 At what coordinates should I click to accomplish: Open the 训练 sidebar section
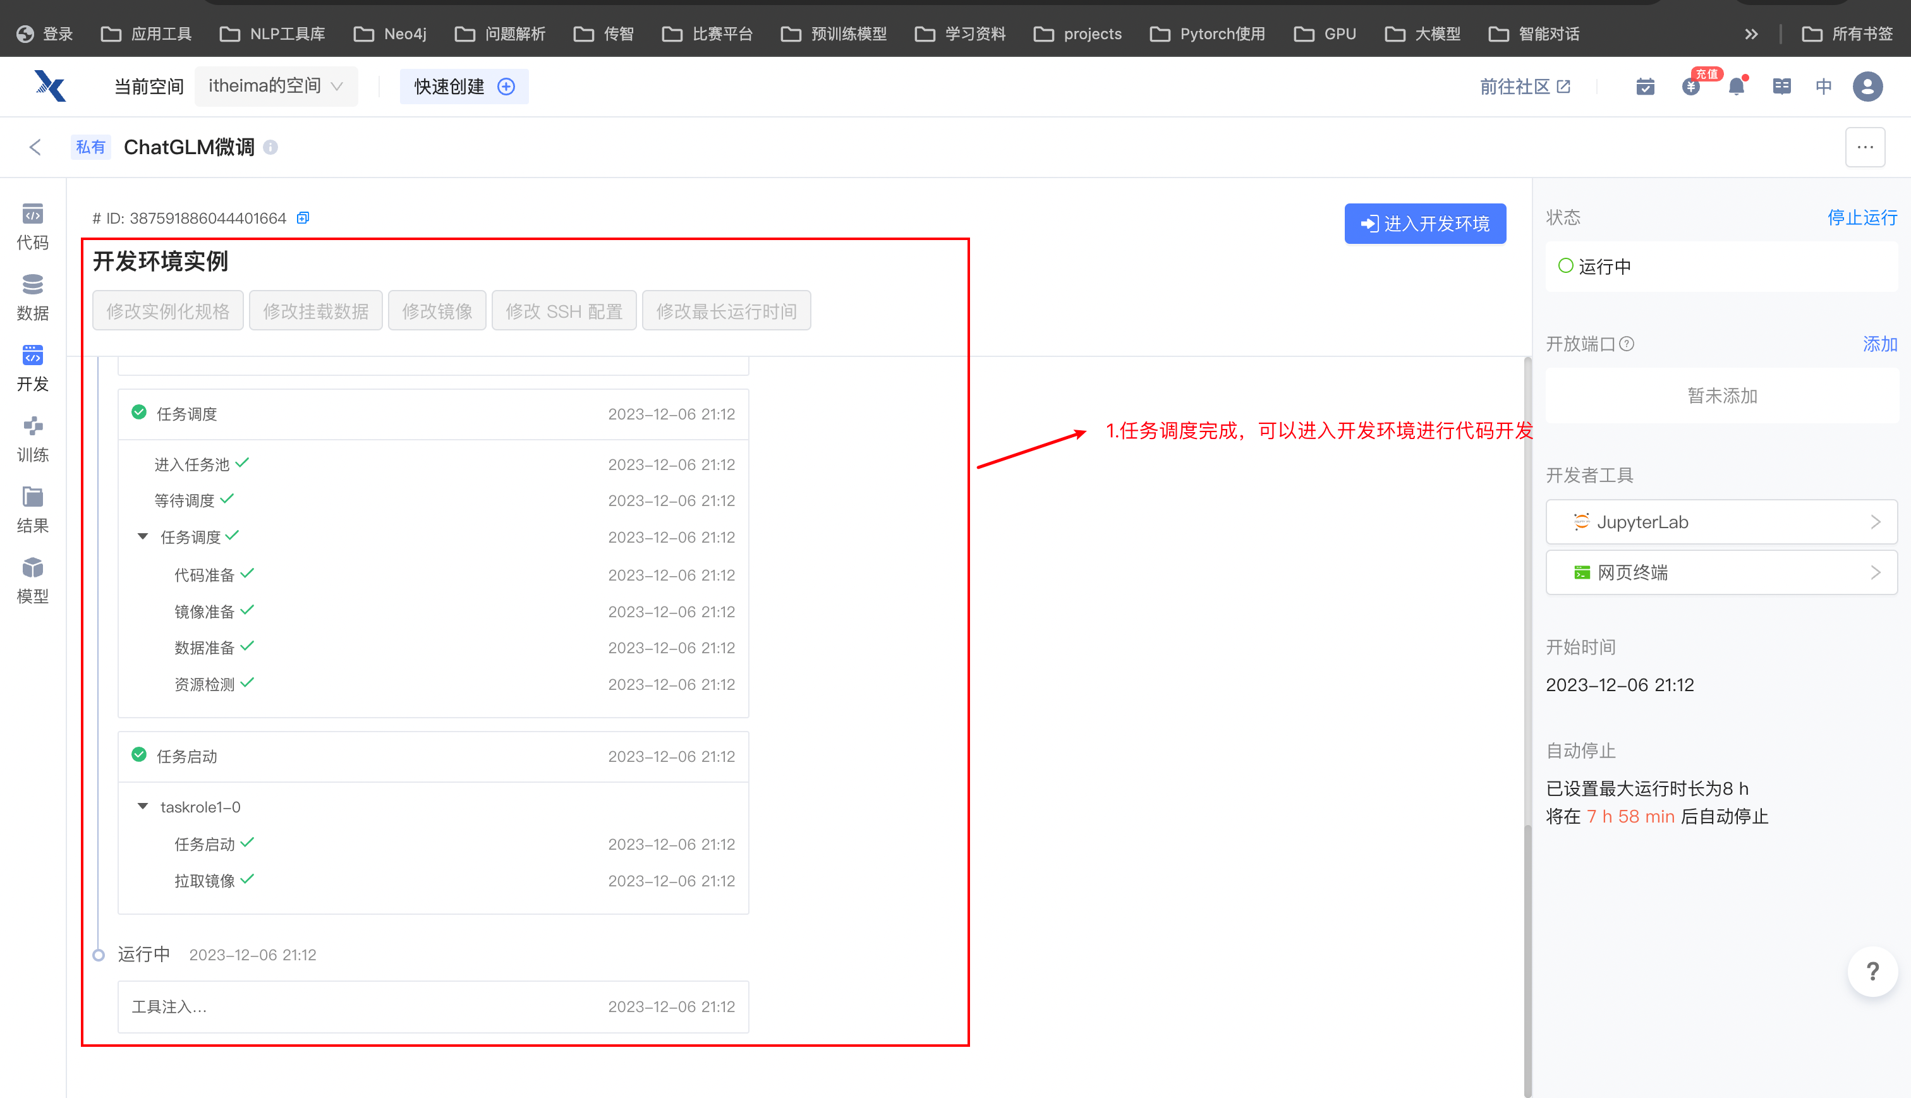tap(32, 439)
